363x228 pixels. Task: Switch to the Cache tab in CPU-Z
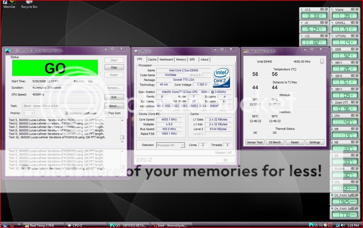point(152,59)
